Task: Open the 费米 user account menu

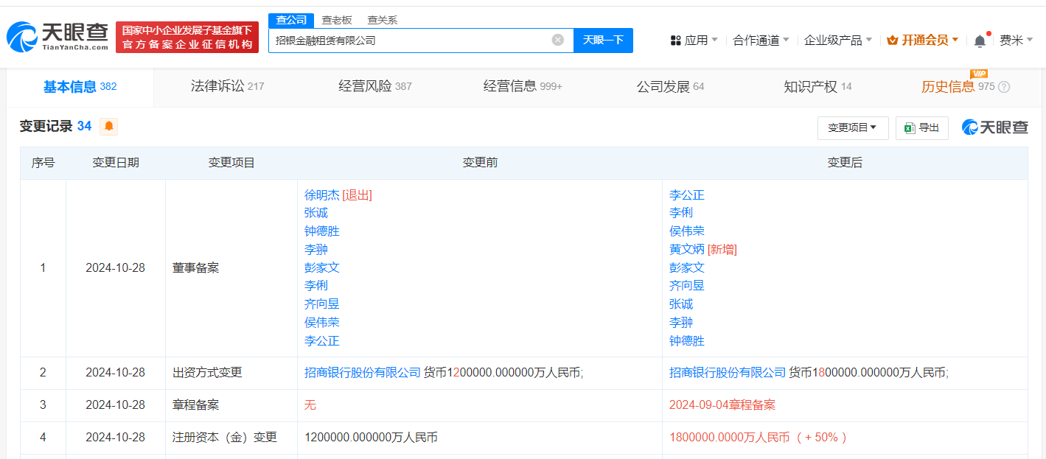Action: pos(1017,41)
